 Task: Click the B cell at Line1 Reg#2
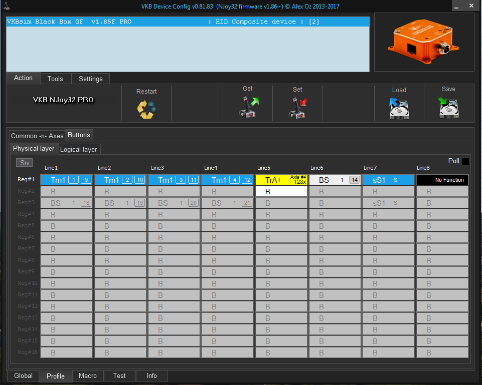(x=67, y=191)
